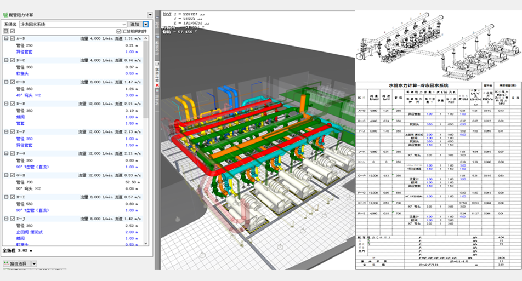
Task: Click the check-all icon below 系统名
Action: pos(12,32)
